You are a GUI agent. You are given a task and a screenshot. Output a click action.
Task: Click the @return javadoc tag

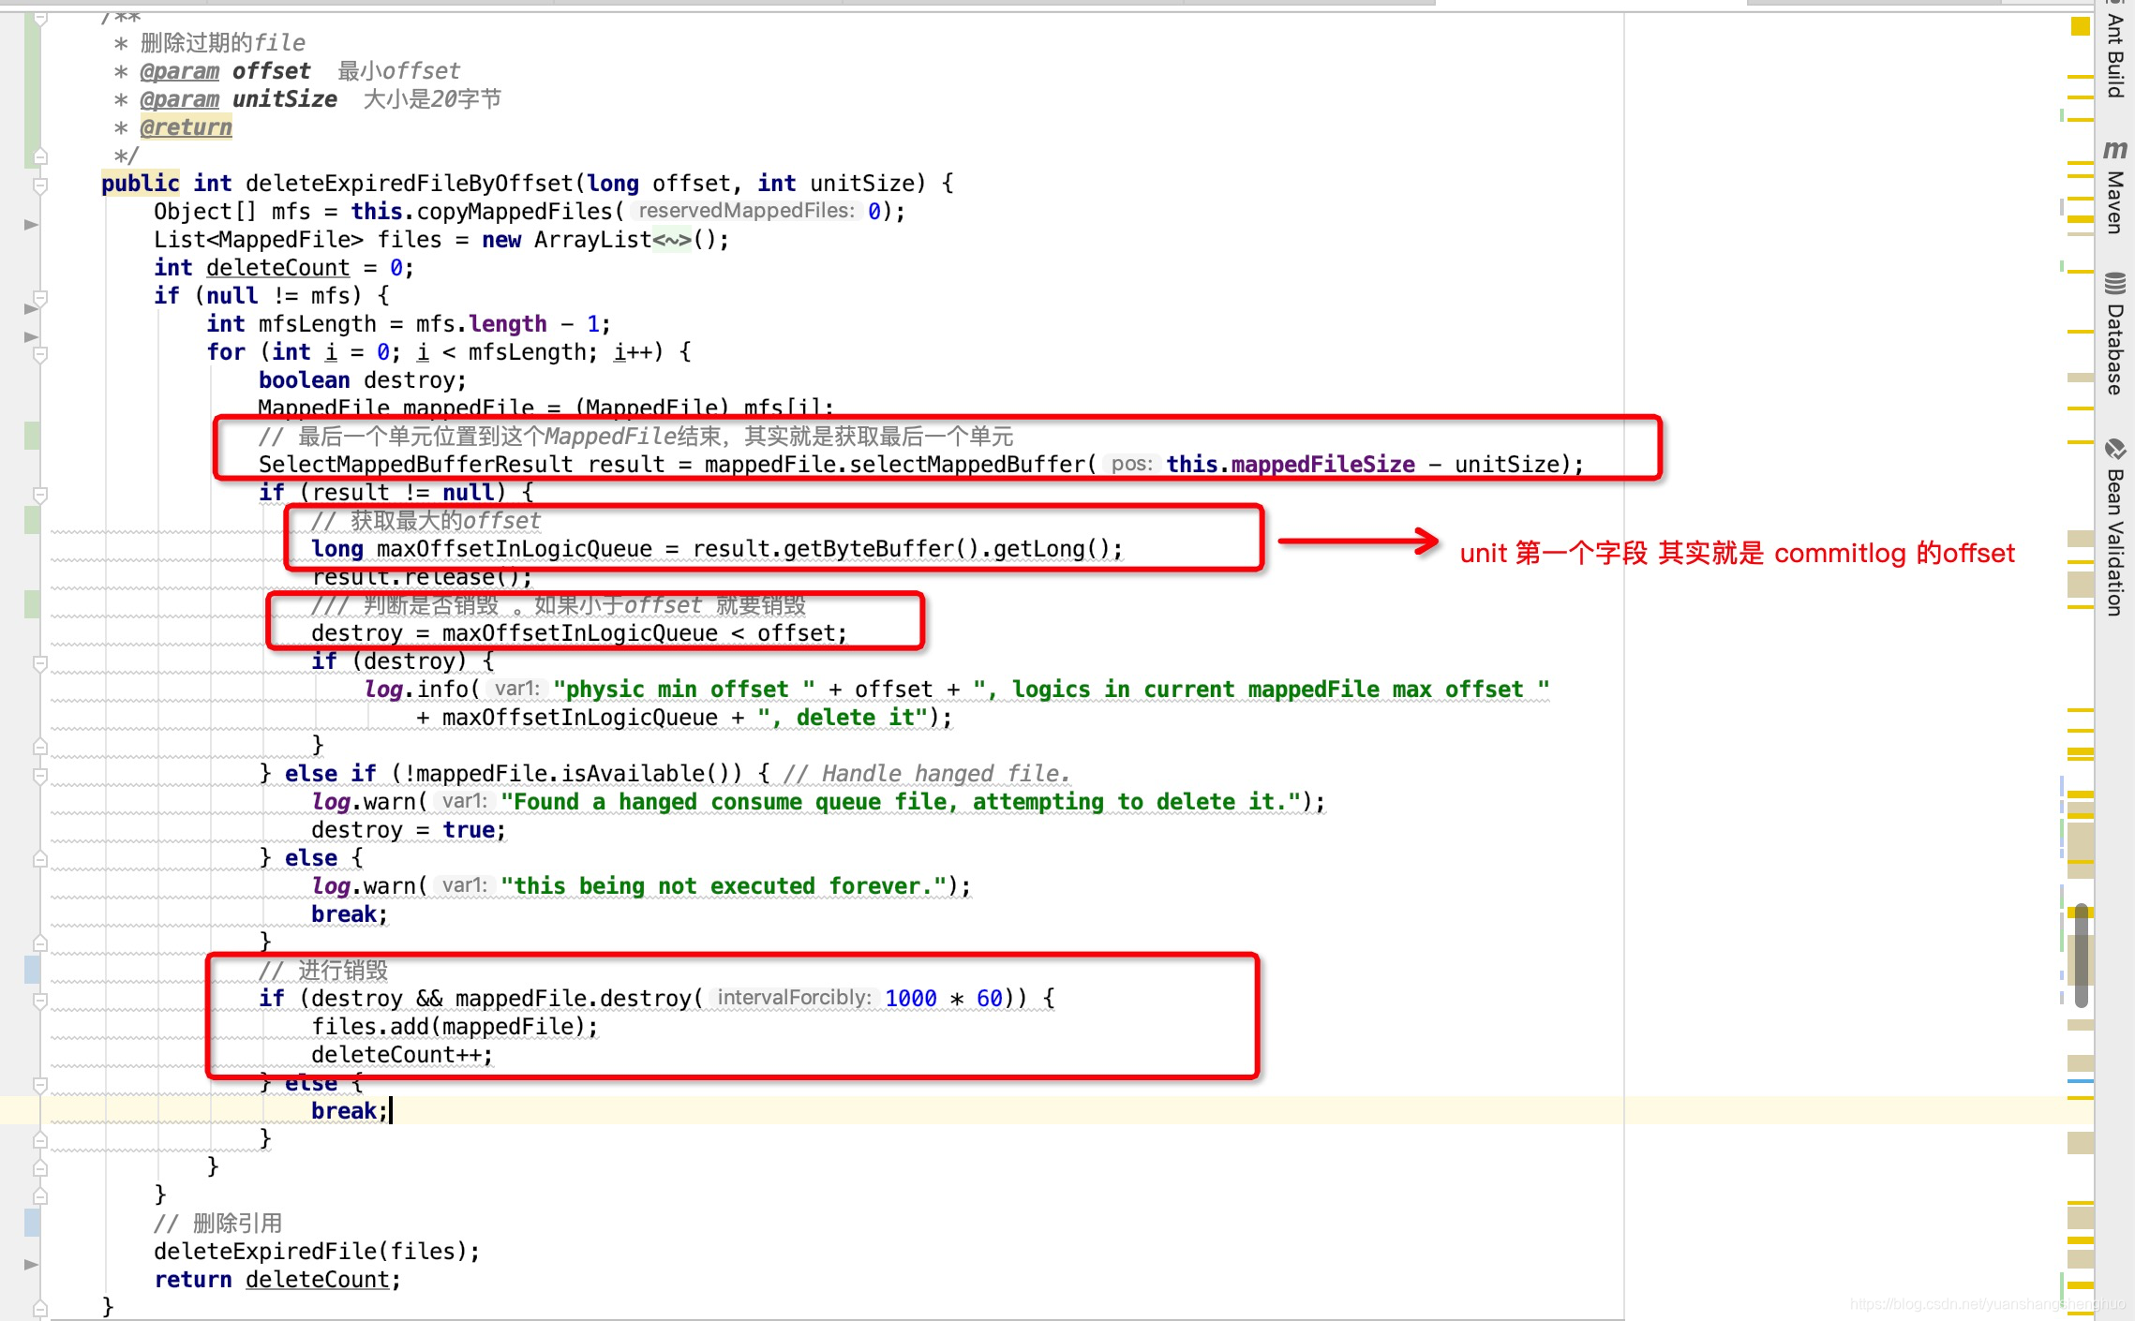click(186, 127)
